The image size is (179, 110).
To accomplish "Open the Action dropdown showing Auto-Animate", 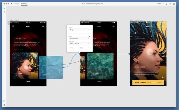I will pos(80,39).
